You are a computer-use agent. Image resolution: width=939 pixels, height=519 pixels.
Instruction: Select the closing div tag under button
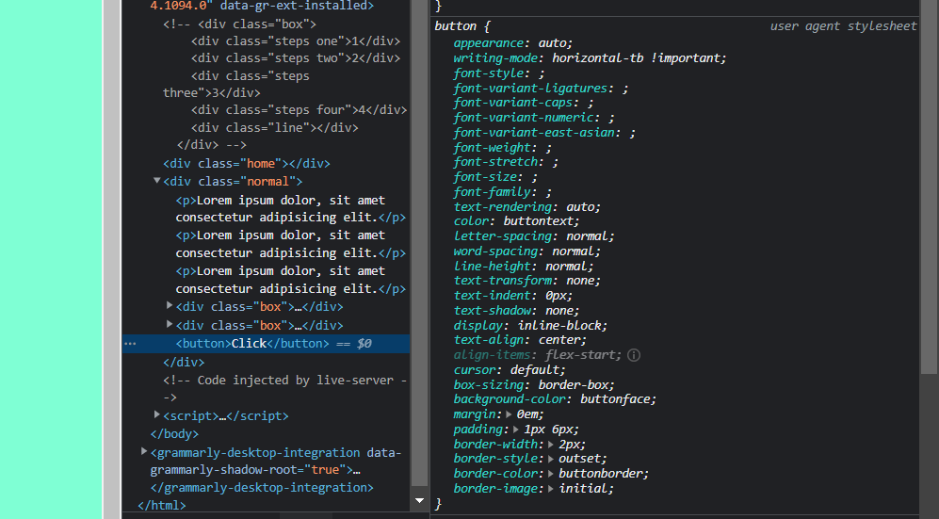(184, 362)
